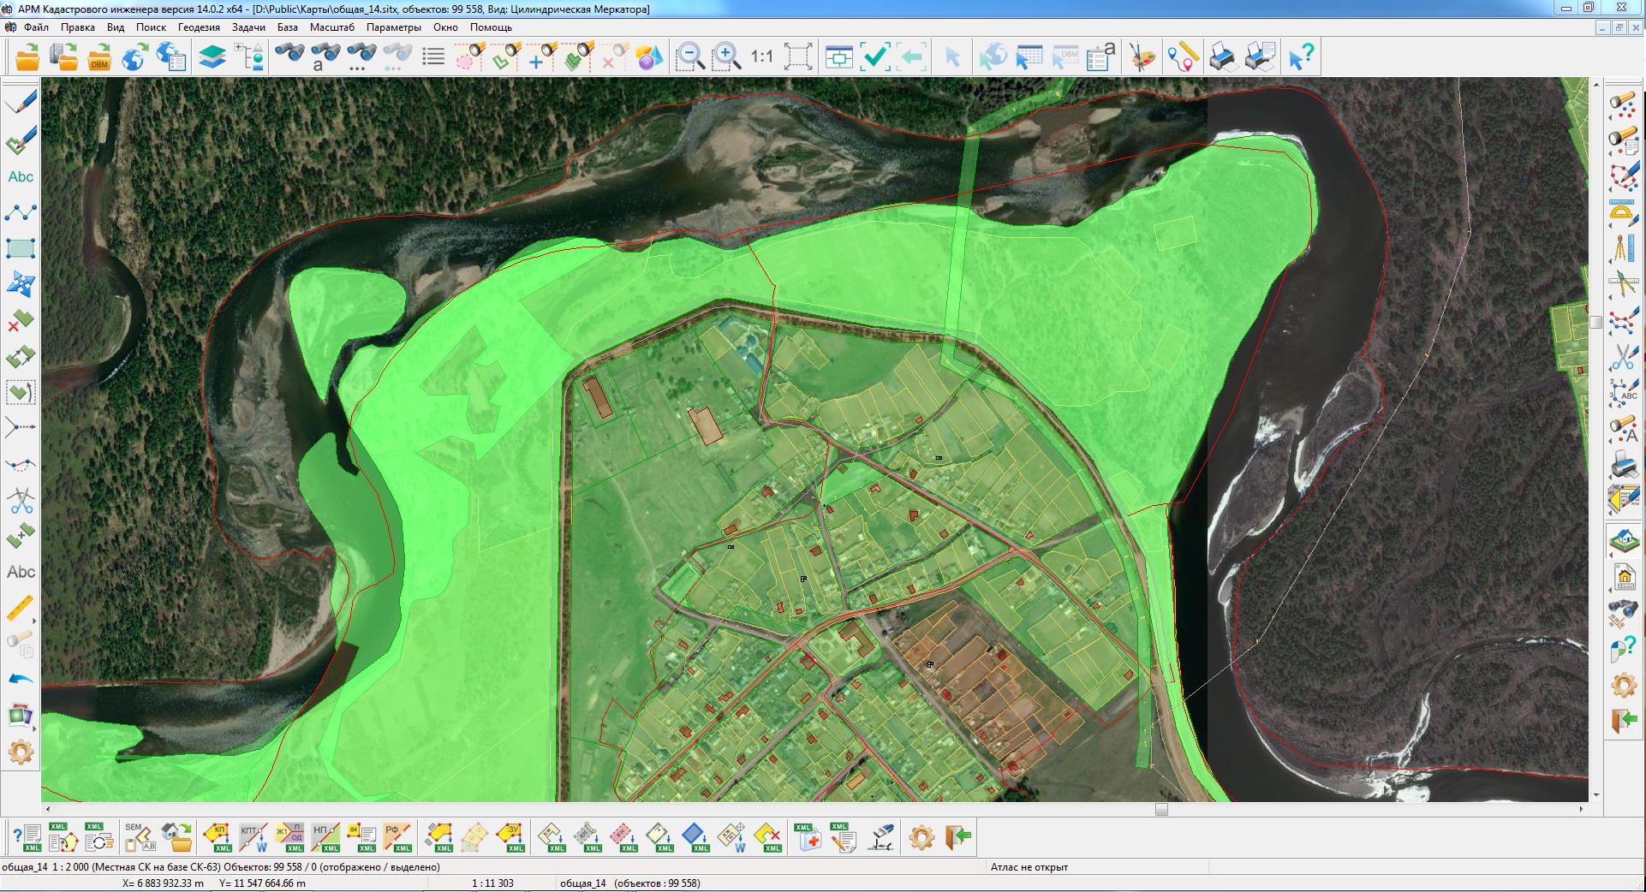1646x892 pixels.
Task: Open the map layers composition icon
Action: pos(212,57)
